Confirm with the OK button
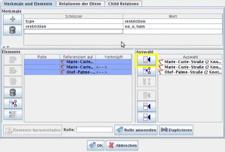Image resolution: width=225 pixels, height=152 pixels. (96, 146)
